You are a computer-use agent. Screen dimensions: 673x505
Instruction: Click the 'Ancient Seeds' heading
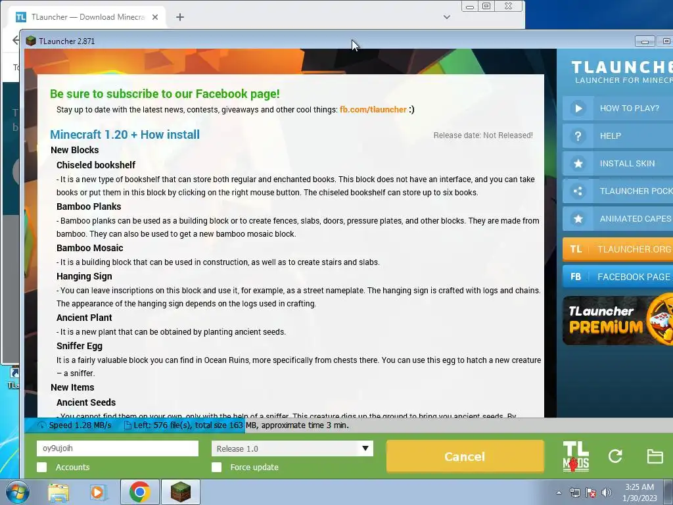(86, 402)
